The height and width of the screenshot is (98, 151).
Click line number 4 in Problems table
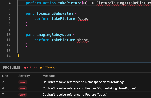(x=3, y=88)
